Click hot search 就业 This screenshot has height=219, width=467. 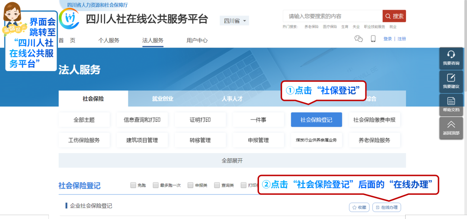click(x=393, y=27)
